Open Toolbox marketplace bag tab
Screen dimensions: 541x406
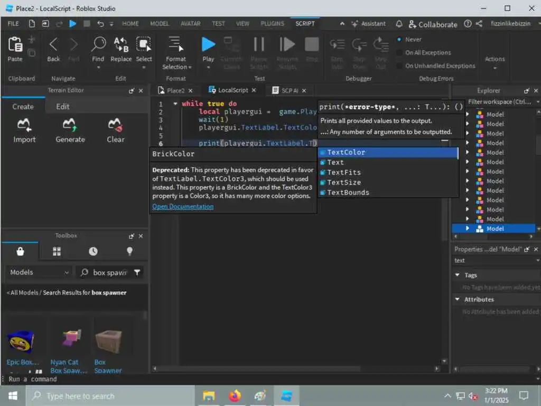(21, 251)
